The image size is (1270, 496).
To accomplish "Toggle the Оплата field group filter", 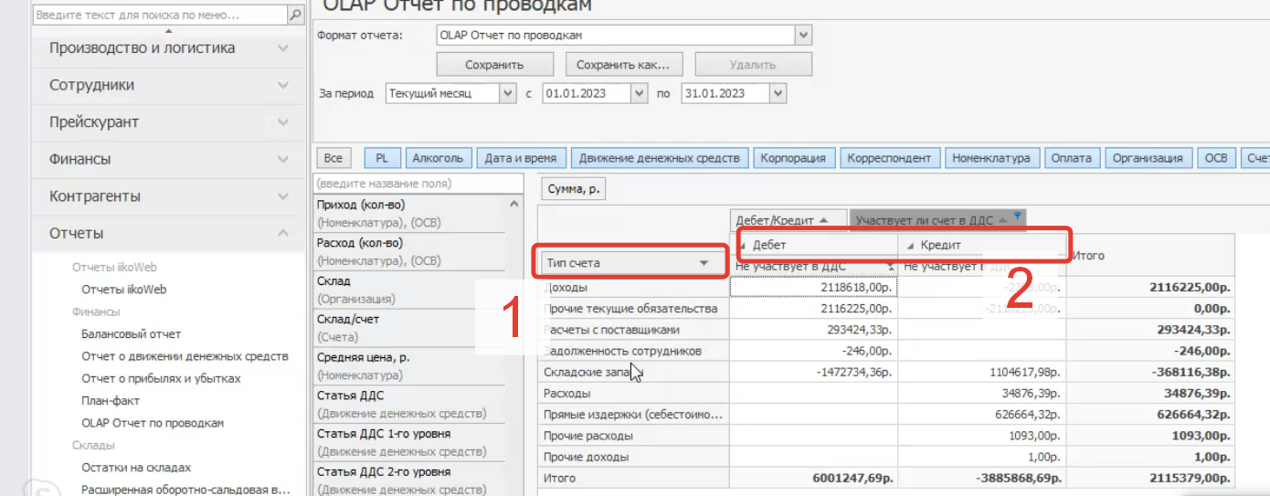I will [1072, 158].
